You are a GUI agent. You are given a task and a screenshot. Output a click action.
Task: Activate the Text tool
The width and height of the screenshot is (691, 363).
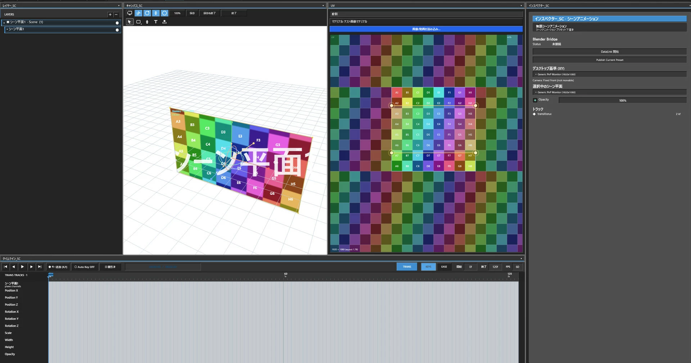pyautogui.click(x=156, y=22)
